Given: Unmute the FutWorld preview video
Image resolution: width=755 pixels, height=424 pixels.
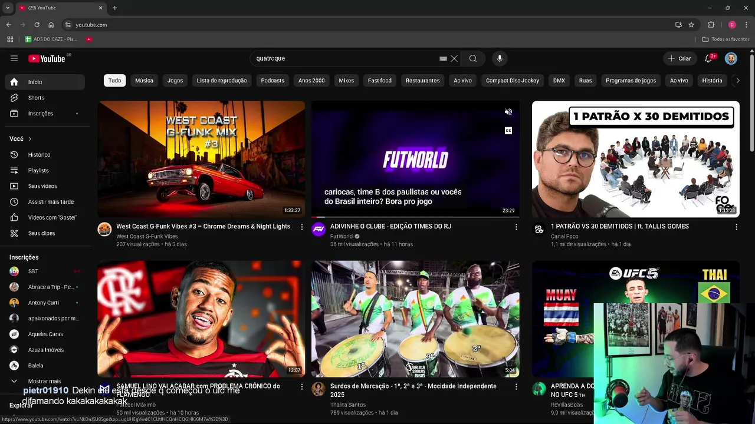Looking at the screenshot, I should tap(508, 112).
